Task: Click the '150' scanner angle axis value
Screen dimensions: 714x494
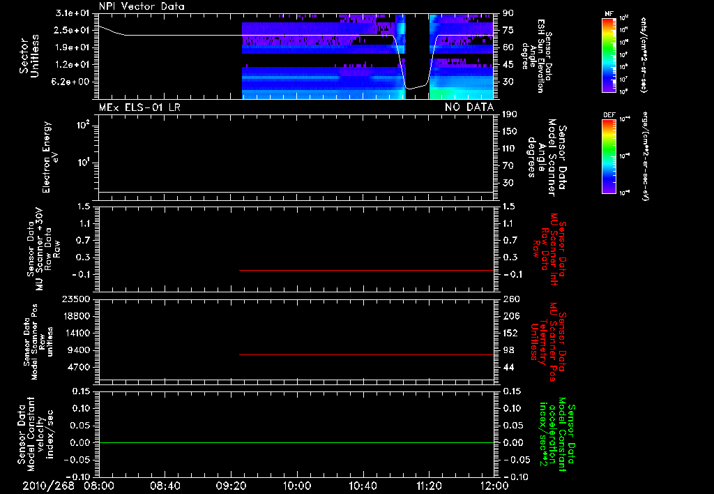Action: [510, 132]
